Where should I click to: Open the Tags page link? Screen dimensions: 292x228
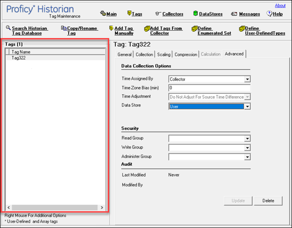(x=137, y=14)
